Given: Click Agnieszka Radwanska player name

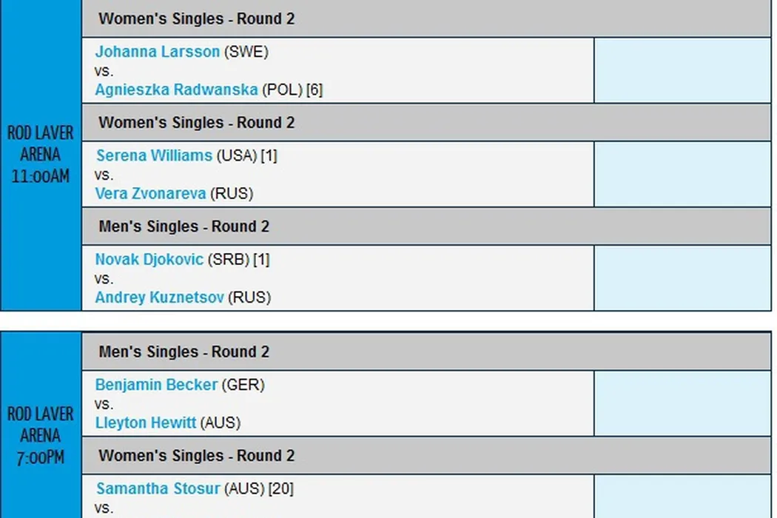Looking at the screenshot, I should pyautogui.click(x=176, y=90).
